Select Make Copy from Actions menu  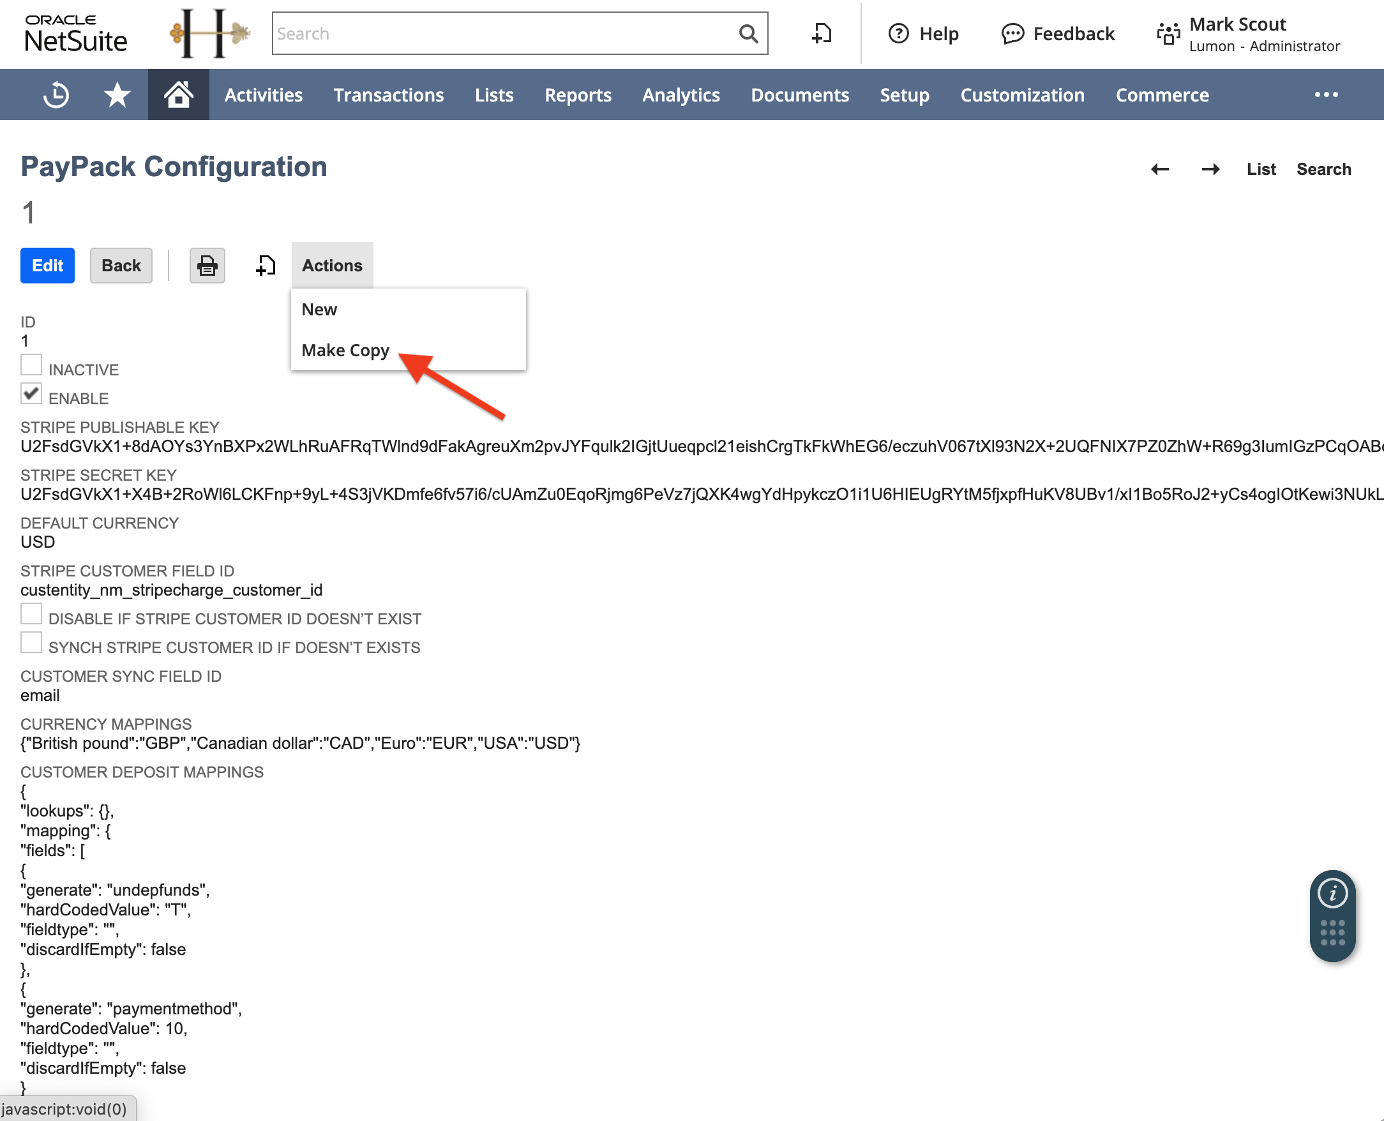point(345,350)
